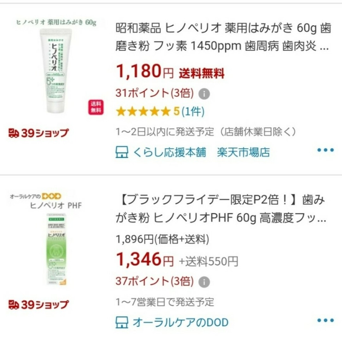Open the points info icon beside 37ポイント

click(204, 282)
